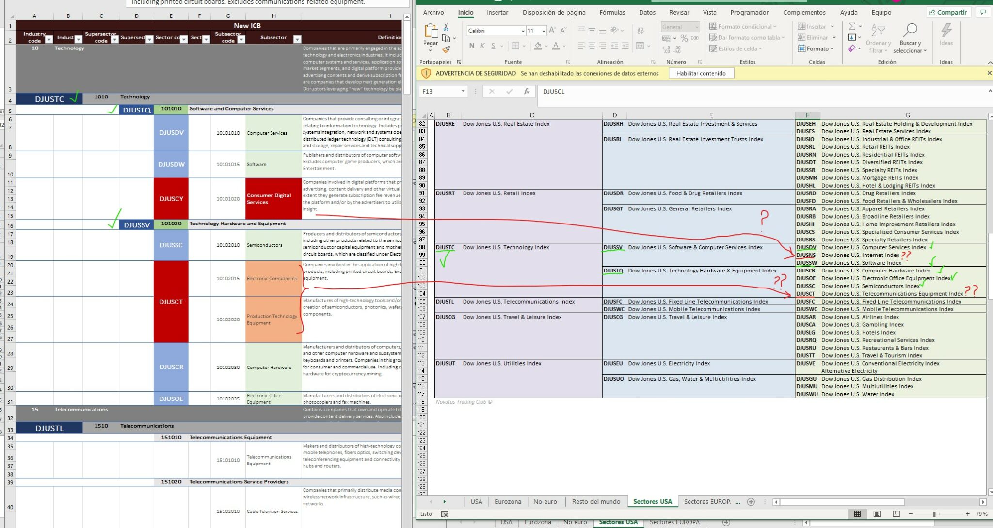Click the Habilitar contenido button

coord(701,73)
